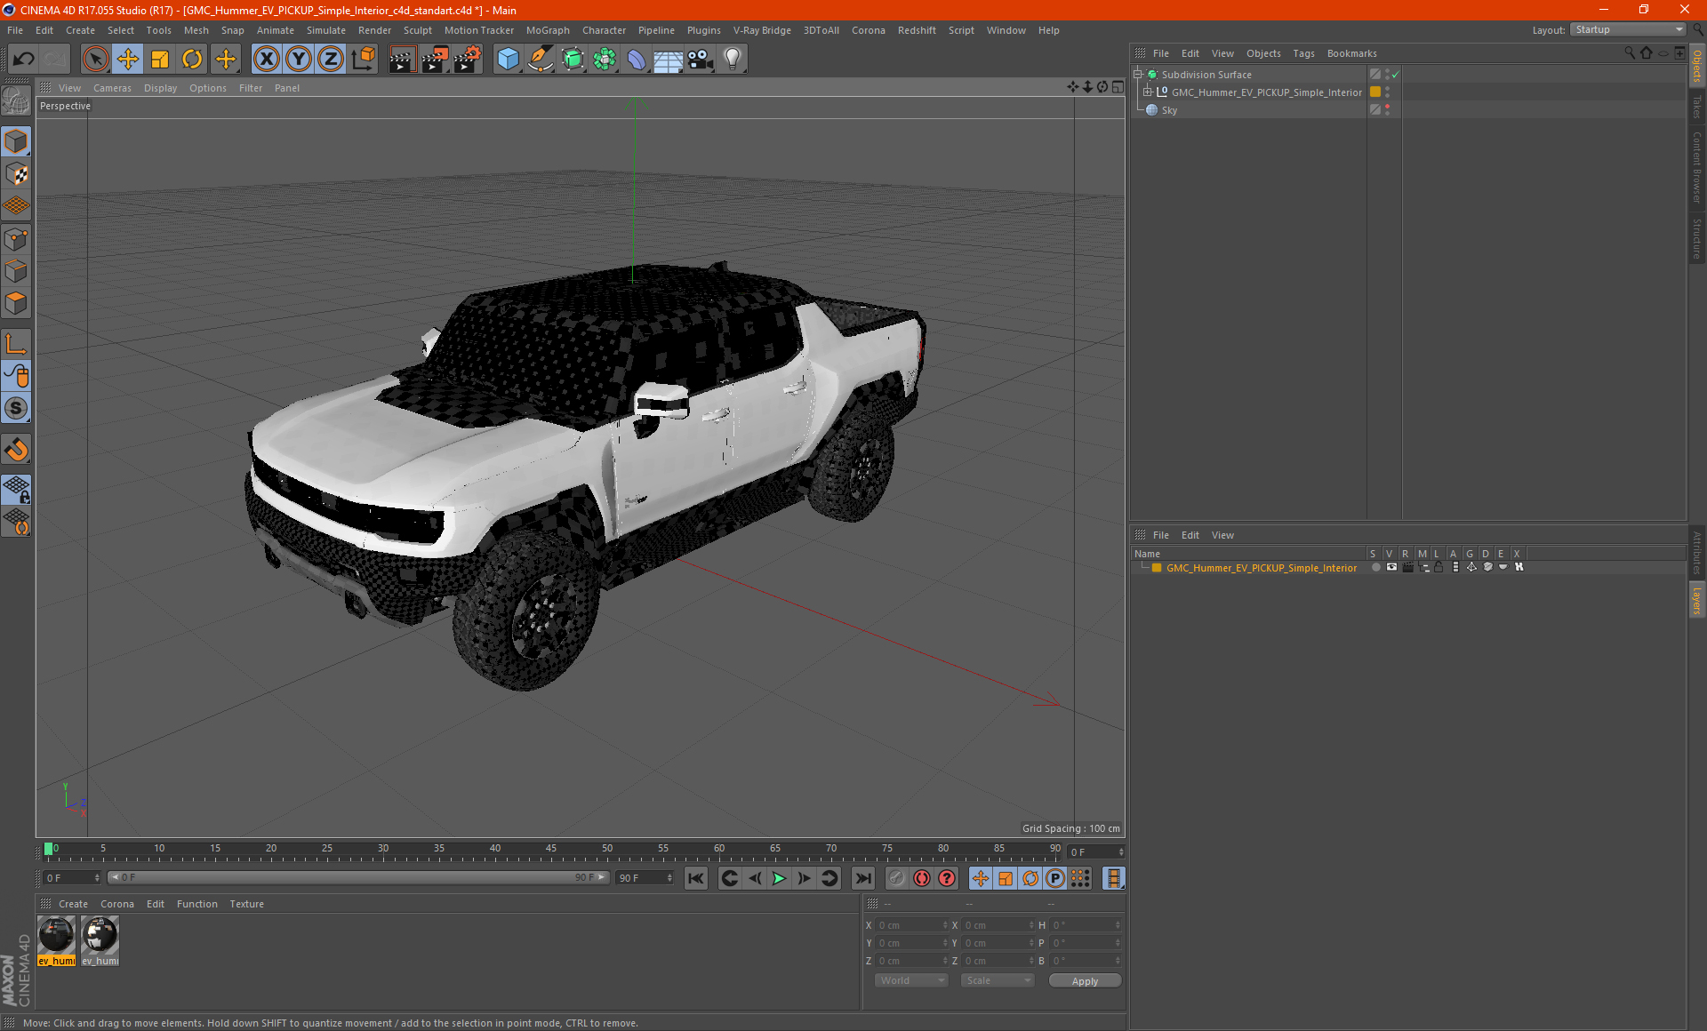
Task: Switch to Polygons mode
Action: [x=16, y=304]
